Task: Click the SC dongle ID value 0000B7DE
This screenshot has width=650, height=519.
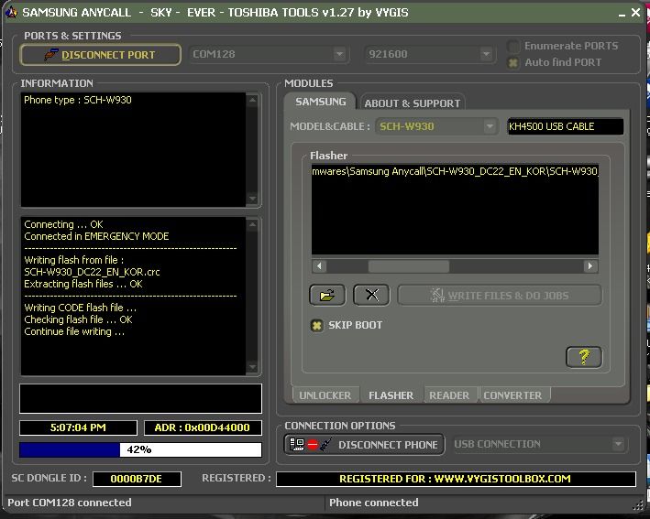Action: click(137, 479)
